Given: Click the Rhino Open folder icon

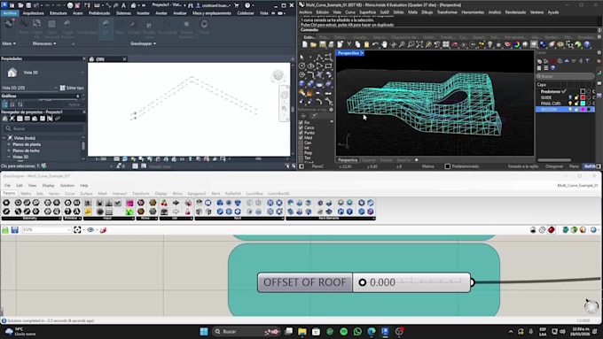Looking at the screenshot, I should tap(313, 45).
